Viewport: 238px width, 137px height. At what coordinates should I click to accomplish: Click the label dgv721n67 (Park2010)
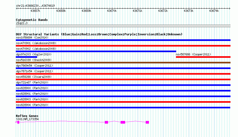pos(32,82)
